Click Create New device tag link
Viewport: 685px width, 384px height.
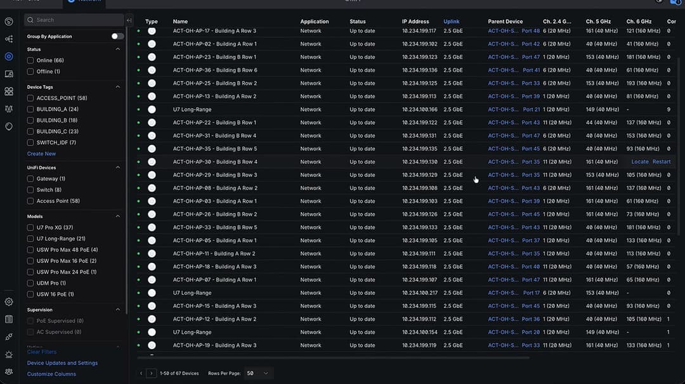41,153
